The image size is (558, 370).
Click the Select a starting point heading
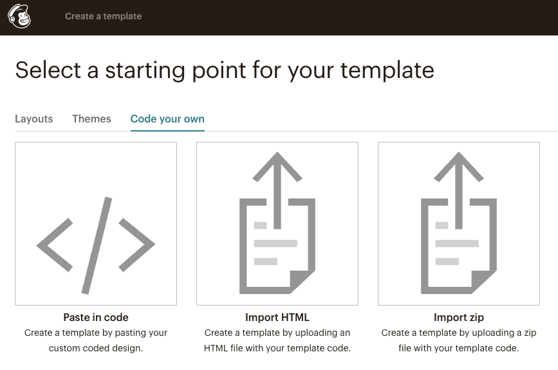tap(225, 70)
